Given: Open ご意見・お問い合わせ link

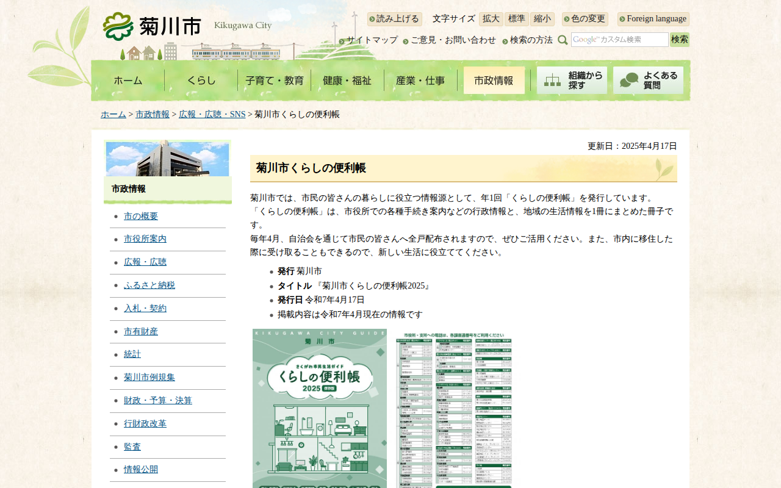Looking at the screenshot, I should click(453, 40).
